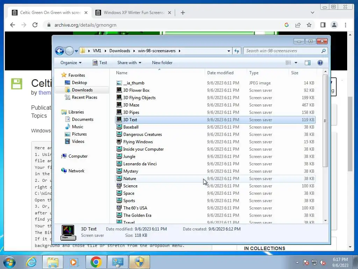Select the 3D Flower Box screensaver icon

coord(119,90)
